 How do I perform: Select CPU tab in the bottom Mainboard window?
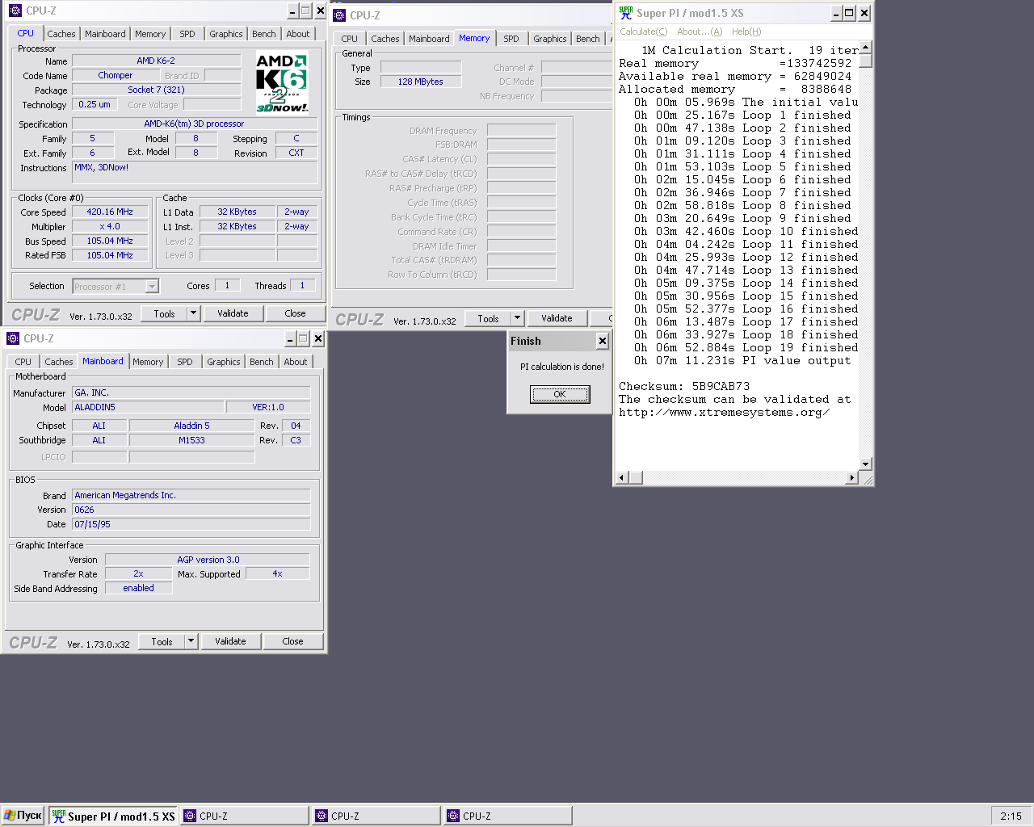[23, 362]
